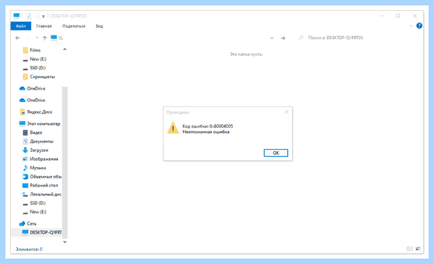Image resolution: width=434 pixels, height=264 pixels.
Task: Select SSD (D:) under quick access
Action: [38, 68]
